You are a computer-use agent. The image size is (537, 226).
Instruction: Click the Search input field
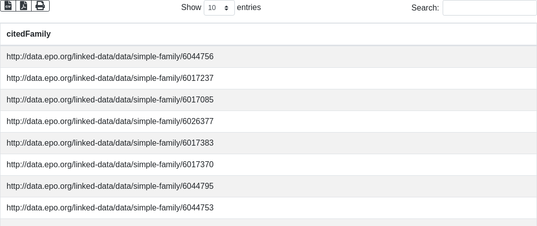click(x=489, y=8)
